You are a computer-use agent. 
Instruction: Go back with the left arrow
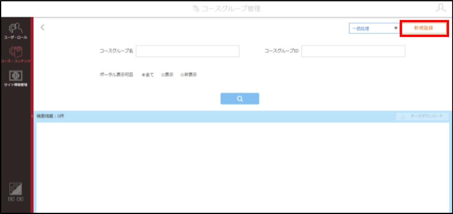43,27
